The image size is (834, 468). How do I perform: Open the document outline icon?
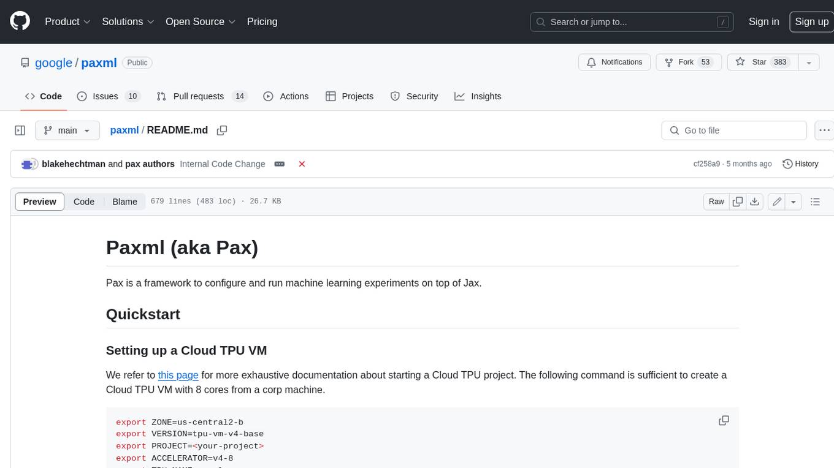click(815, 202)
